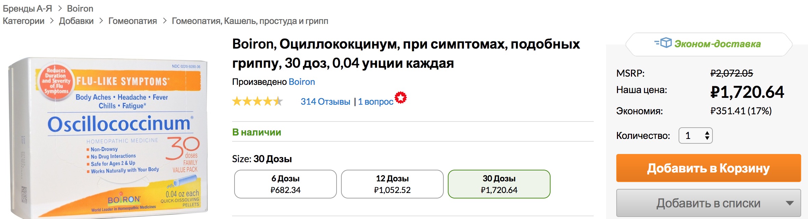Open the Гомеопатия breadcrumb category
Screen dimensions: 808x219
pyautogui.click(x=132, y=21)
